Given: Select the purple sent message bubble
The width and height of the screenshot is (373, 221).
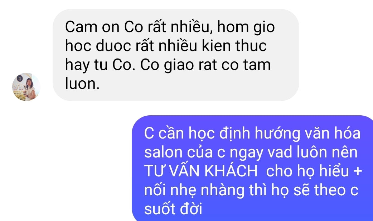Looking at the screenshot, I should click(x=252, y=168).
